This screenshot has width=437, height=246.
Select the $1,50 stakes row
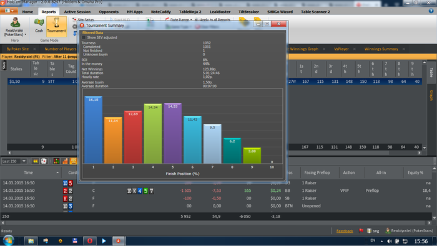point(215,82)
